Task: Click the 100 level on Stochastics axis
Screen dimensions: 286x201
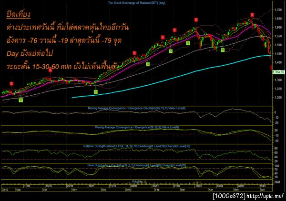Action: pos(277,166)
